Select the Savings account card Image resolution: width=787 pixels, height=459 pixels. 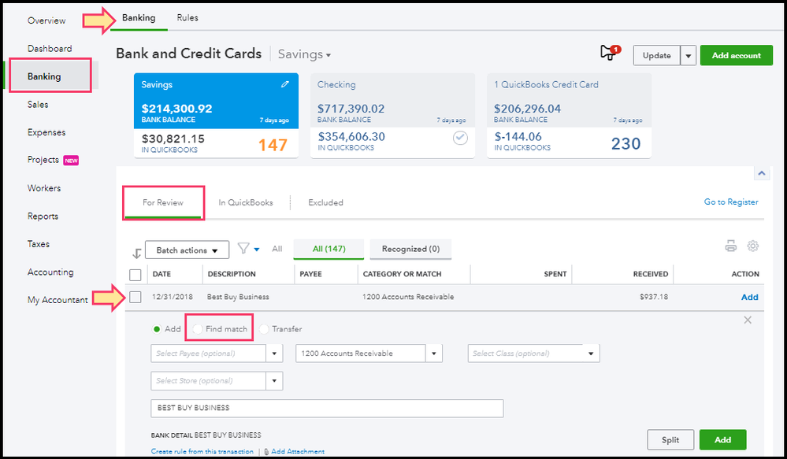(x=216, y=116)
